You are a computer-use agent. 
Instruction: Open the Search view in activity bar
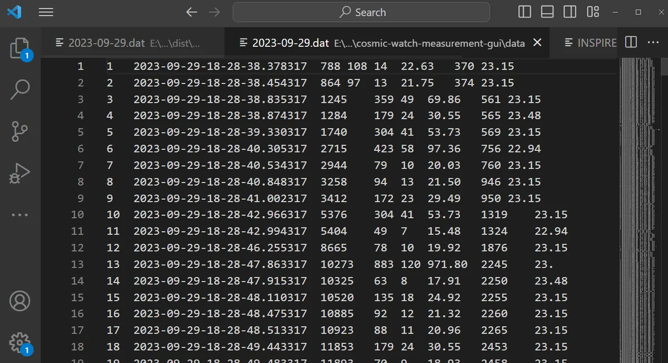20,90
